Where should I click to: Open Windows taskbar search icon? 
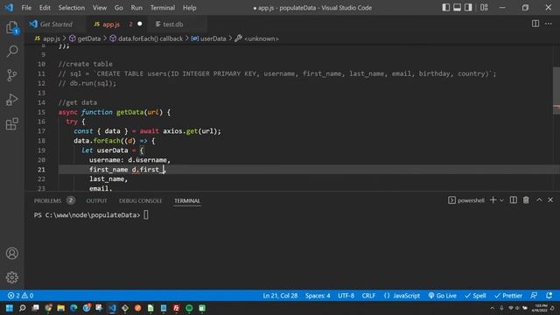tap(22, 308)
